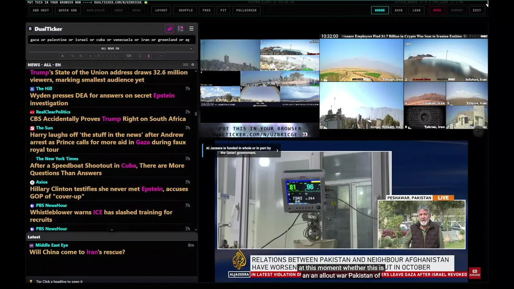Open the 12h time range selector
Screen dimensions: 514x289
coord(128,56)
